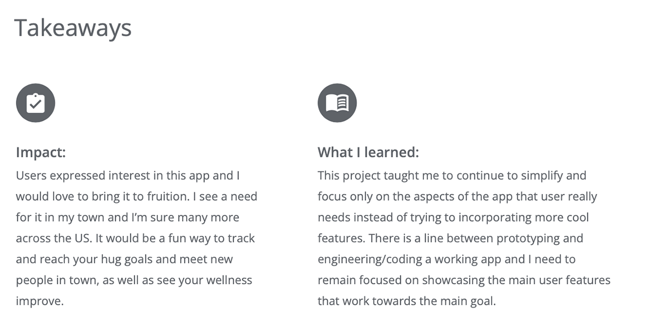649x326 pixels.
Task: Click the line "people in town, as well"
Action: coord(134,280)
